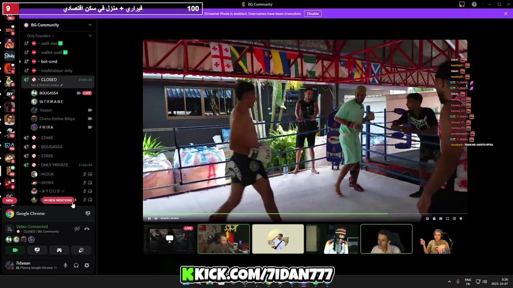Start an activity with gamepad button
The width and height of the screenshot is (513, 288).
point(59,250)
